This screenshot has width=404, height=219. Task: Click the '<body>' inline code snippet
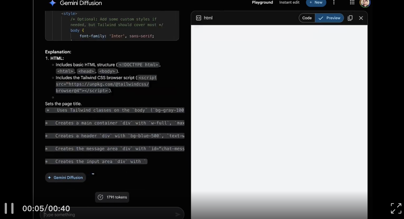click(107, 71)
